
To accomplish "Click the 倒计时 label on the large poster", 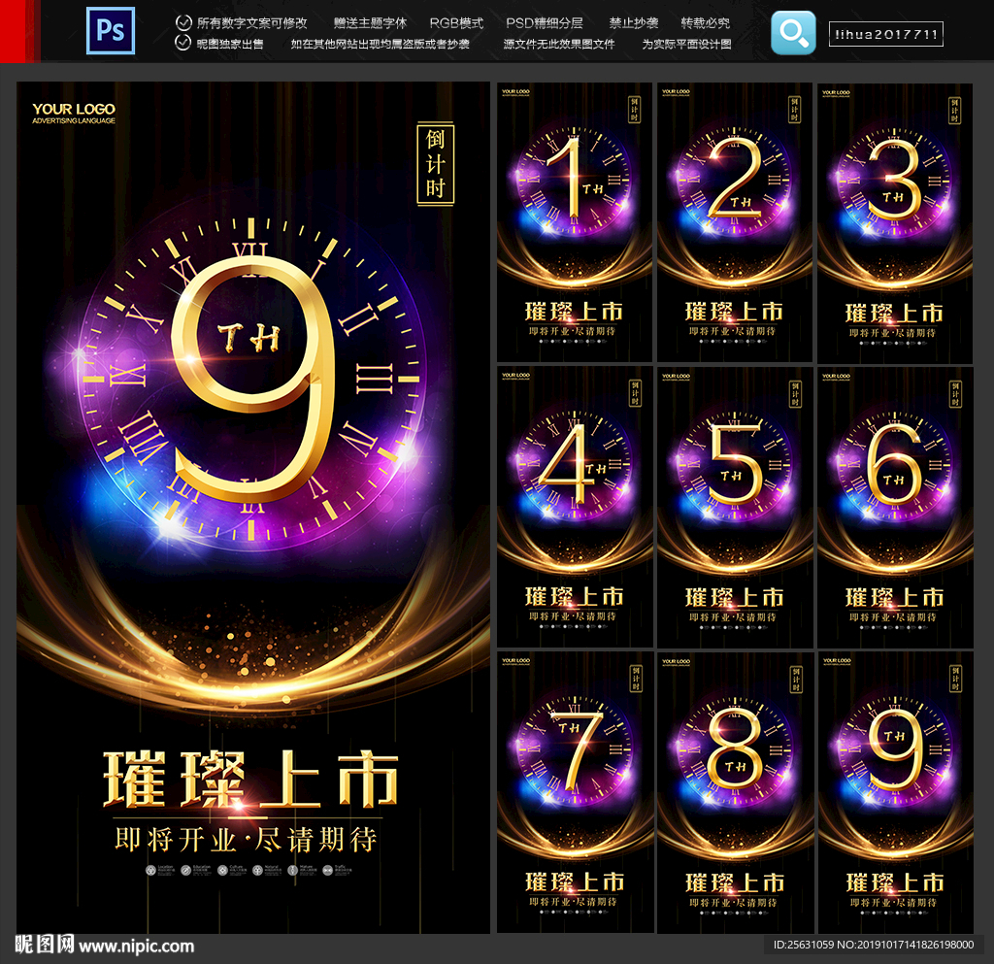I will coord(436,163).
